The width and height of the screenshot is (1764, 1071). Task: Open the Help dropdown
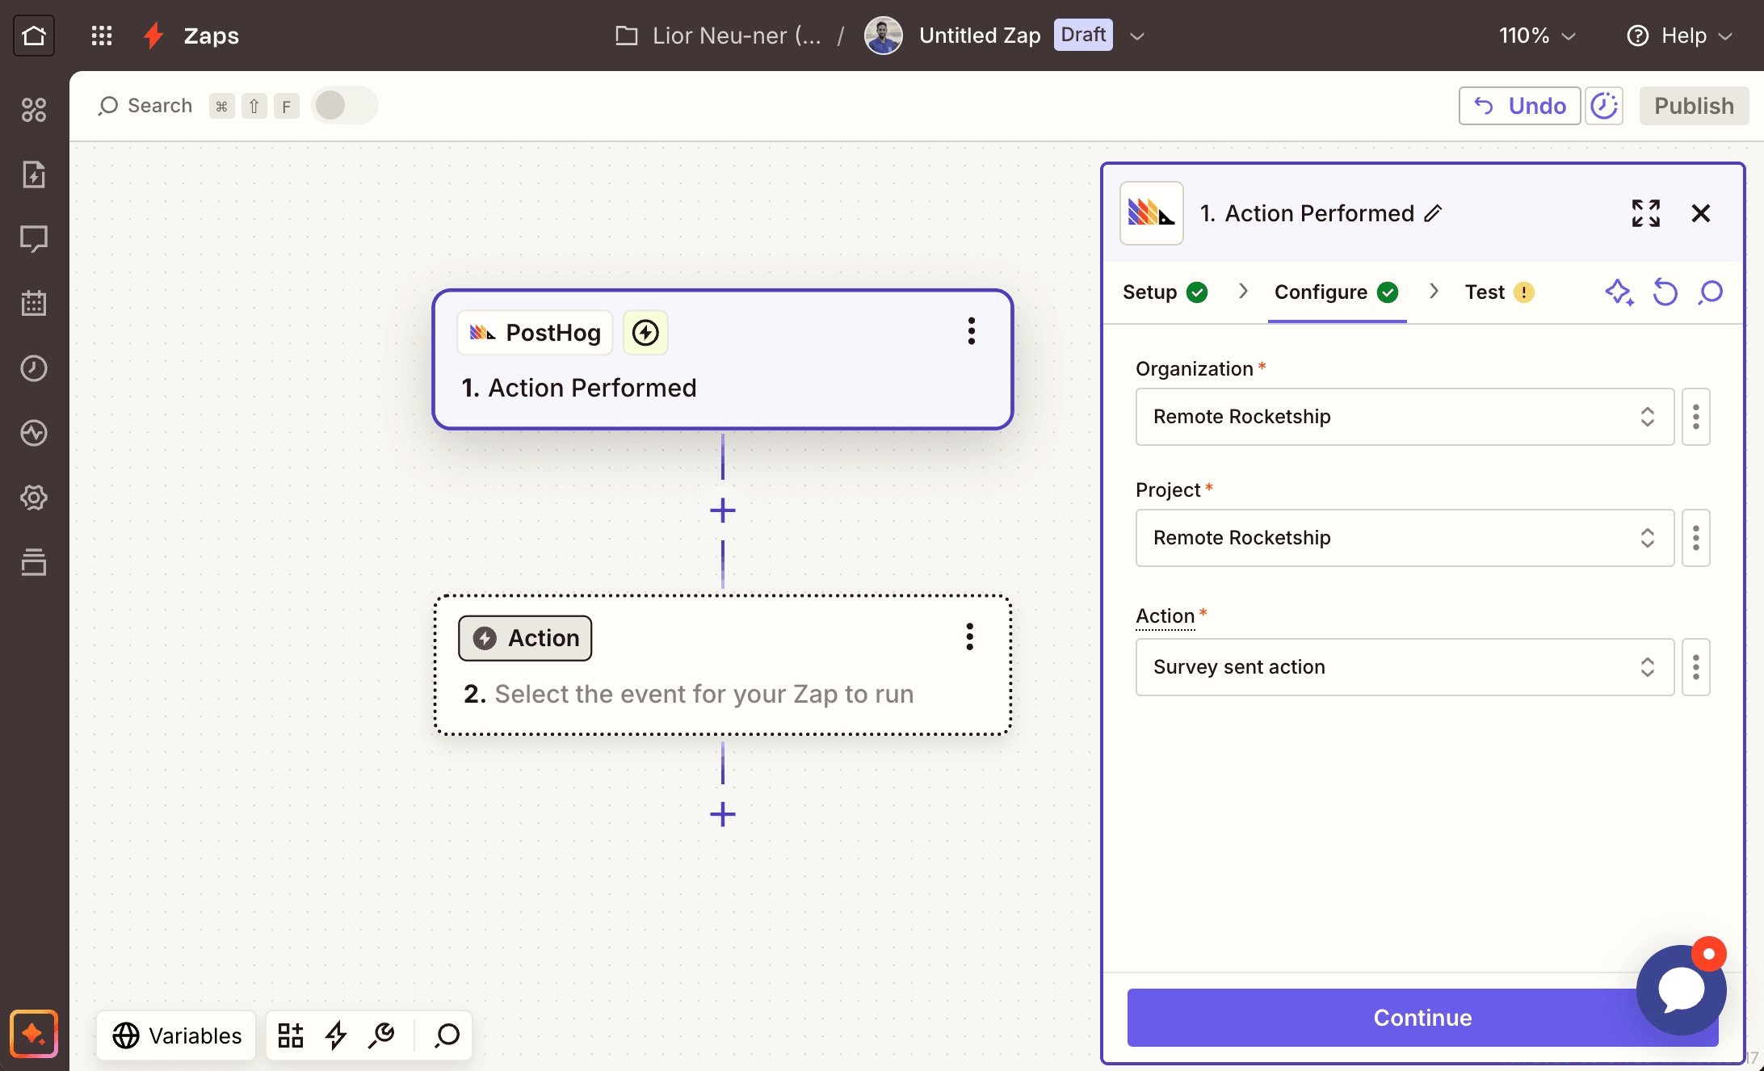click(1679, 36)
